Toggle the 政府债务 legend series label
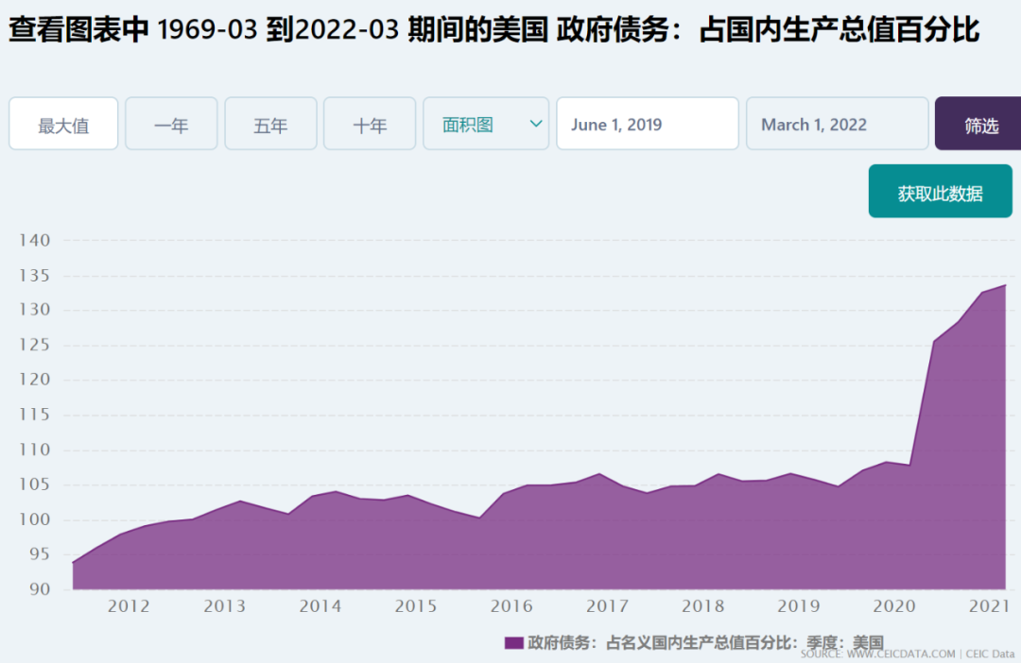1021x663 pixels. coord(705,643)
